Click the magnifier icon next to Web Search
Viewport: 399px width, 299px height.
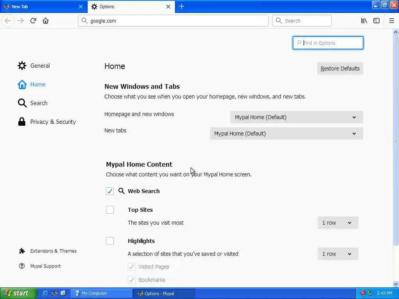coord(122,191)
